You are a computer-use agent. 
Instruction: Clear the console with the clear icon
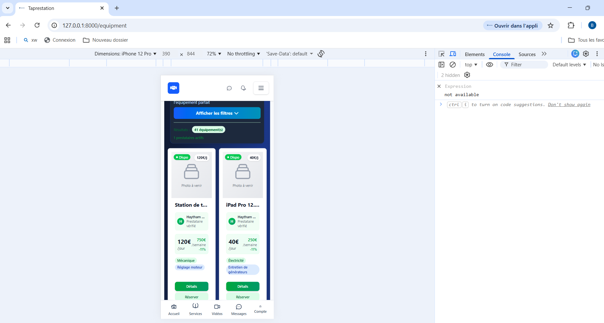click(x=453, y=65)
